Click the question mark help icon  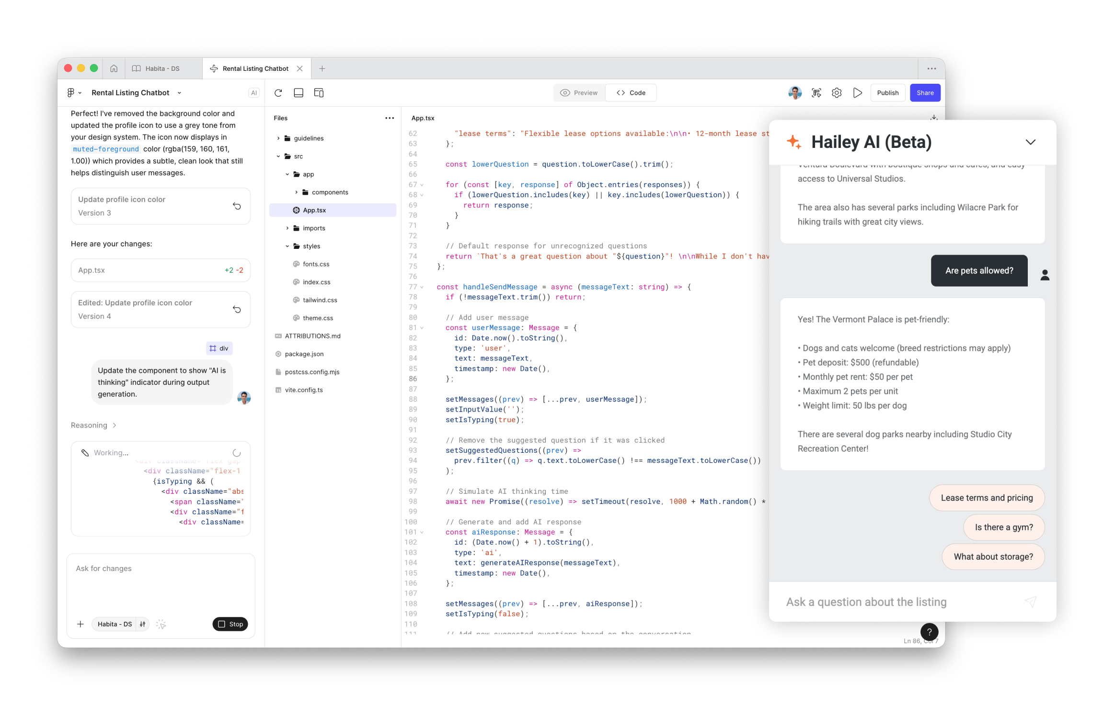929,631
